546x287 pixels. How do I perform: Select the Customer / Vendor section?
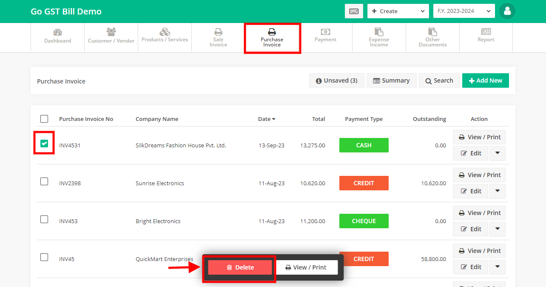[111, 37]
